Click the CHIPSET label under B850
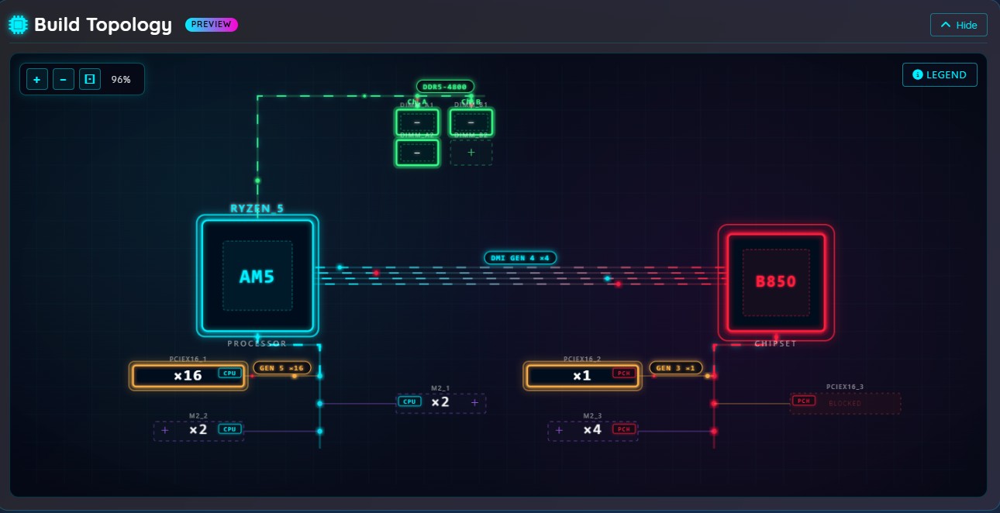This screenshot has width=1000, height=513. [x=776, y=344]
